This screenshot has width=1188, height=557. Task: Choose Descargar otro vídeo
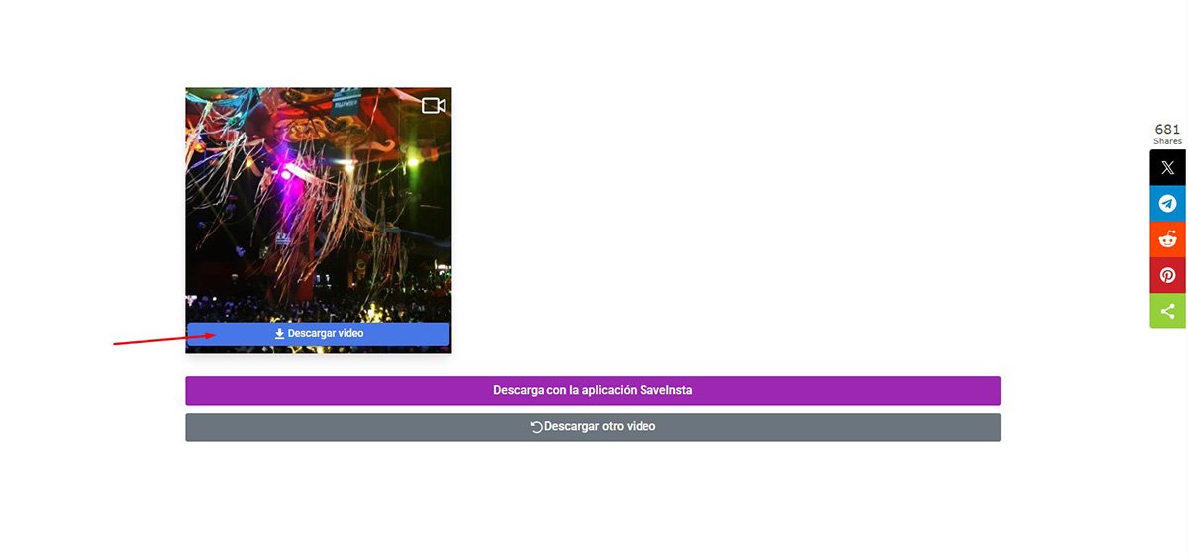(593, 426)
